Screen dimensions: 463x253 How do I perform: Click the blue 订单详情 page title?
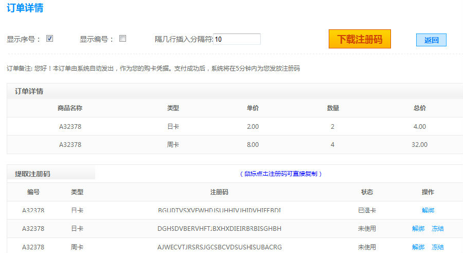25,8
